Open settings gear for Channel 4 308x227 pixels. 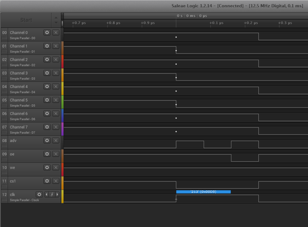[47, 87]
